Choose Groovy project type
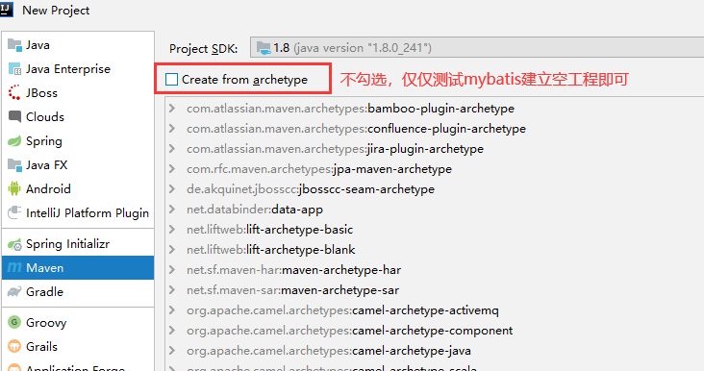704x371 pixels. (78, 323)
